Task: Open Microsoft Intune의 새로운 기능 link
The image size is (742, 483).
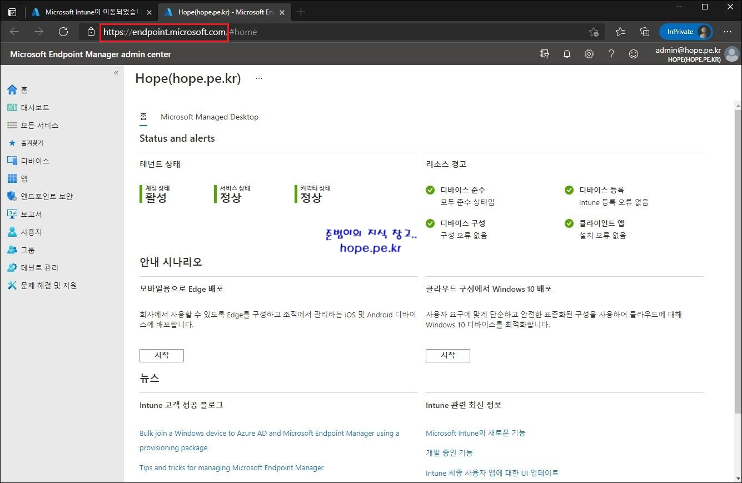Action: [476, 432]
